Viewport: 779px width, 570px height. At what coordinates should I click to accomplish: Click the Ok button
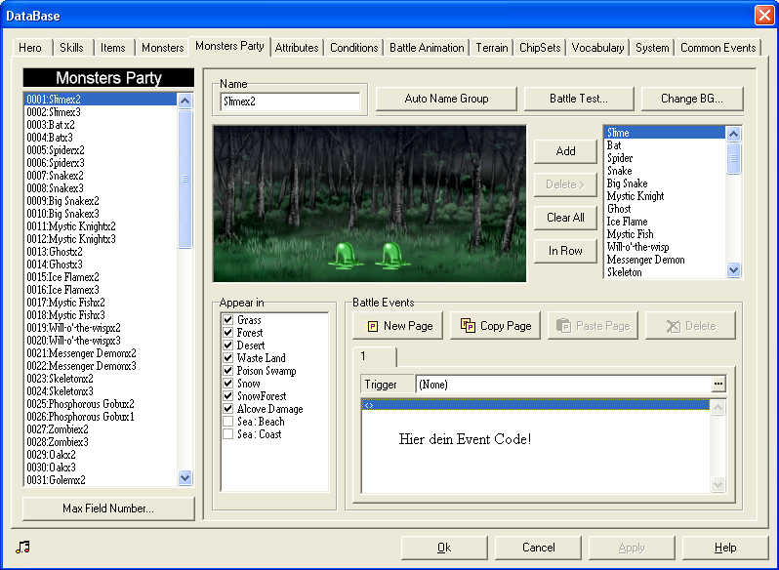(x=444, y=548)
